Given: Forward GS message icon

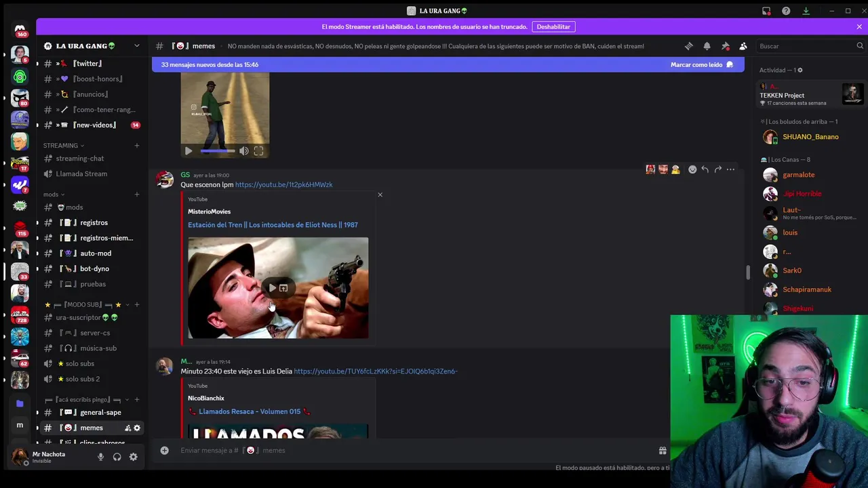Looking at the screenshot, I should [717, 169].
